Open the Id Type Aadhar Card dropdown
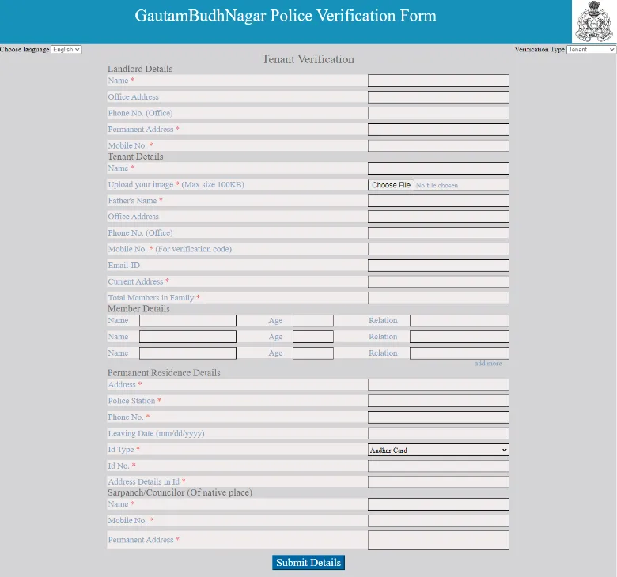Viewport: 617px width, 577px height. pyautogui.click(x=438, y=450)
